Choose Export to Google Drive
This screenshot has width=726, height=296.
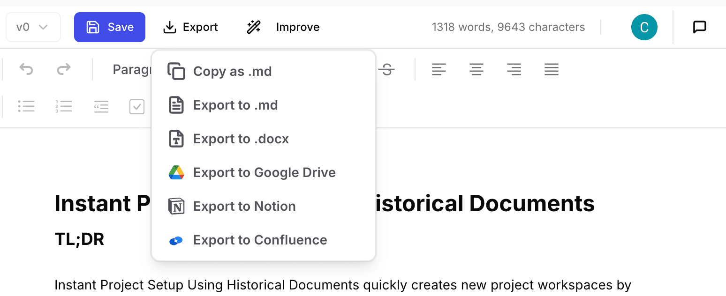264,172
